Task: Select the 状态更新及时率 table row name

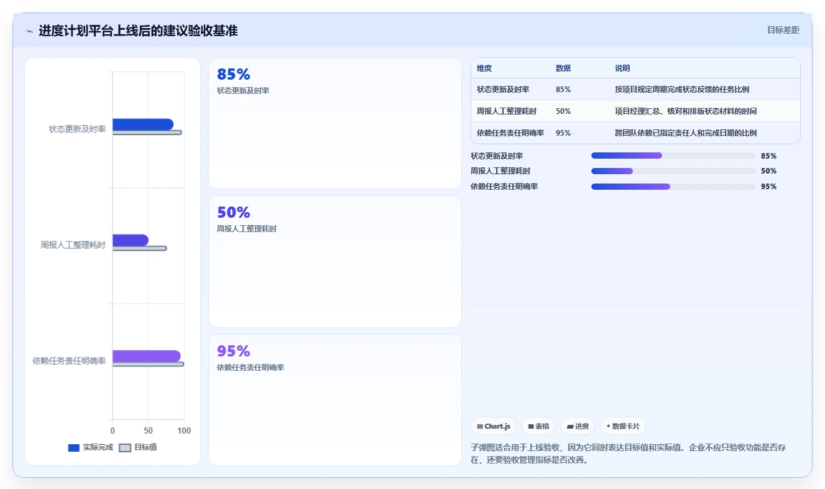Action: [503, 90]
